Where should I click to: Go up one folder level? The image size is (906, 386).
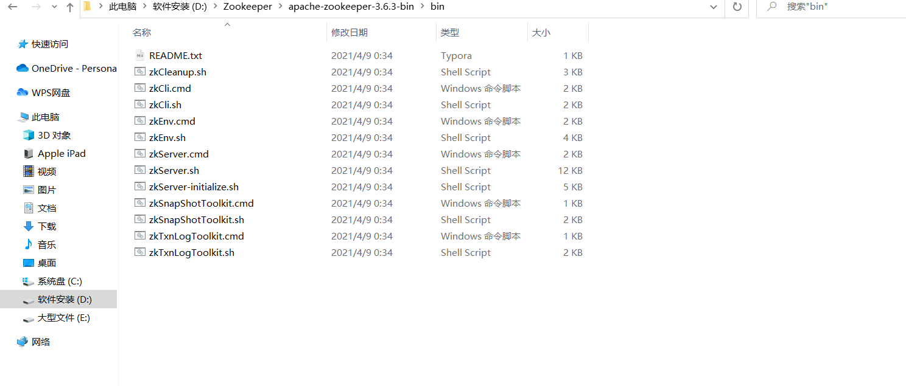click(x=70, y=7)
